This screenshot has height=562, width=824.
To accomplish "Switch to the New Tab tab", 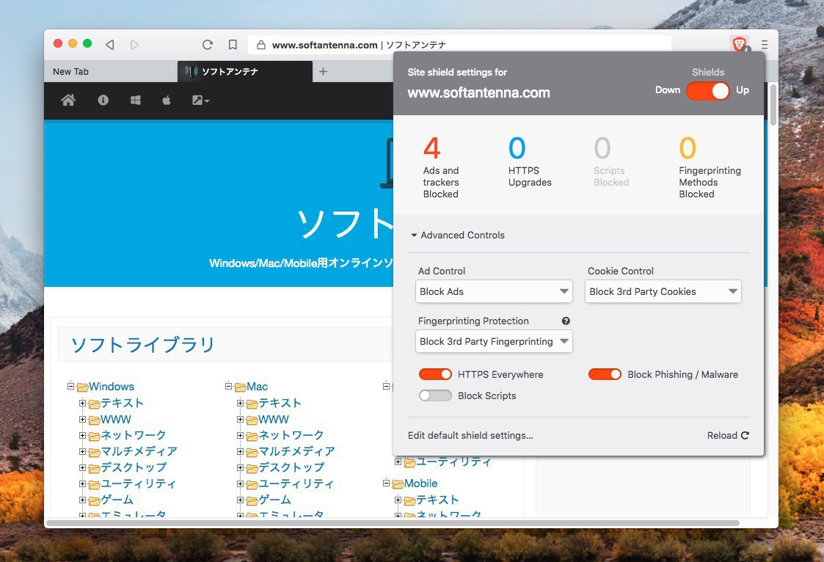I will tap(111, 71).
